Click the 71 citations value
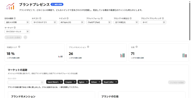194x98 pixels. pyautogui.click(x=133, y=54)
